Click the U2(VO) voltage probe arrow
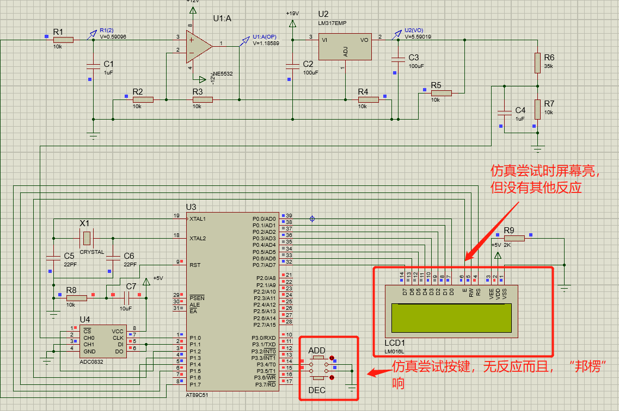This screenshot has height=411, width=619. point(397,35)
